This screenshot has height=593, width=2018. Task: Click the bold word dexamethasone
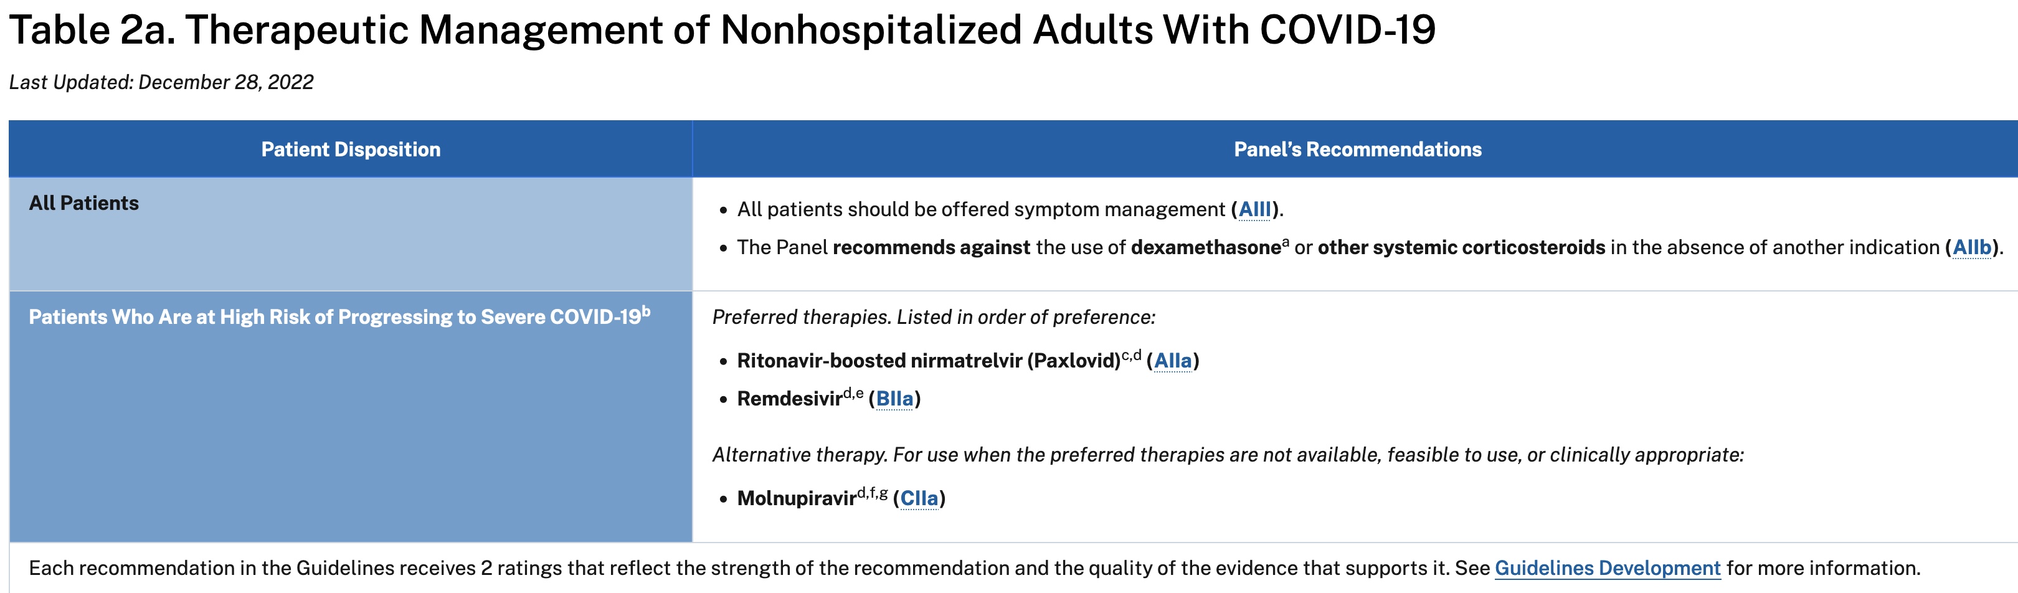[1206, 247]
